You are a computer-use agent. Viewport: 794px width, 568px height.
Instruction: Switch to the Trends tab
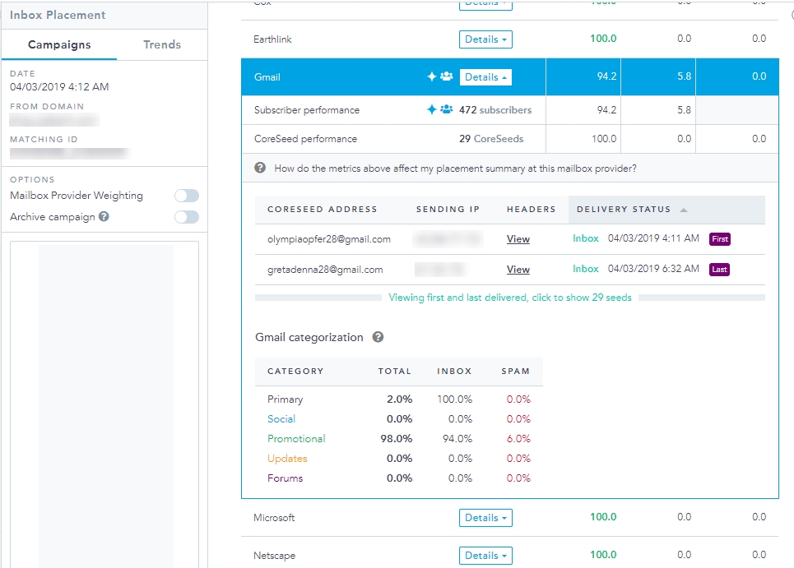[162, 44]
